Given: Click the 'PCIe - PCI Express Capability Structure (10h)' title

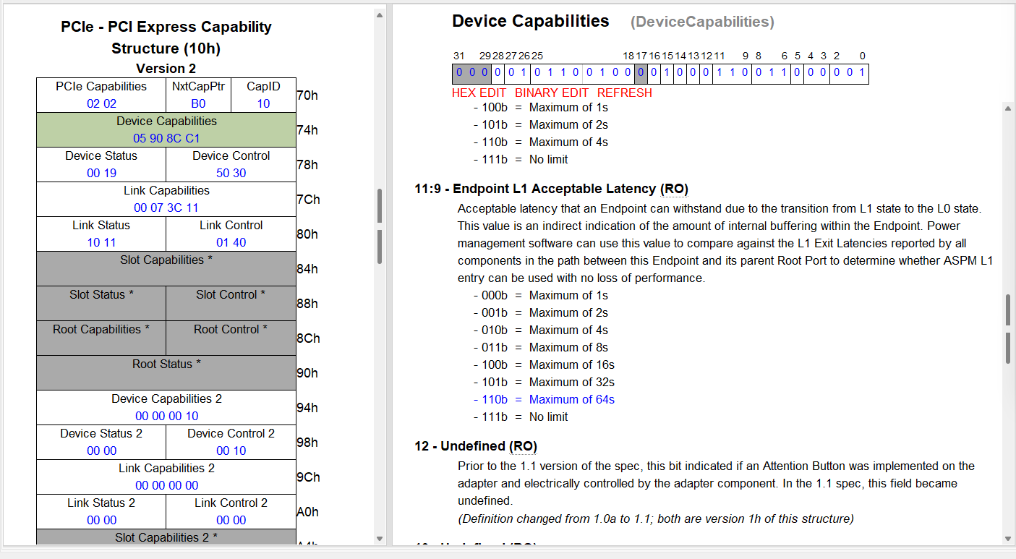Looking at the screenshot, I should (x=166, y=38).
